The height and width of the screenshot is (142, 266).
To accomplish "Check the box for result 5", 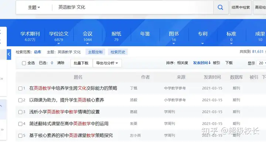I will click(x=20, y=136).
